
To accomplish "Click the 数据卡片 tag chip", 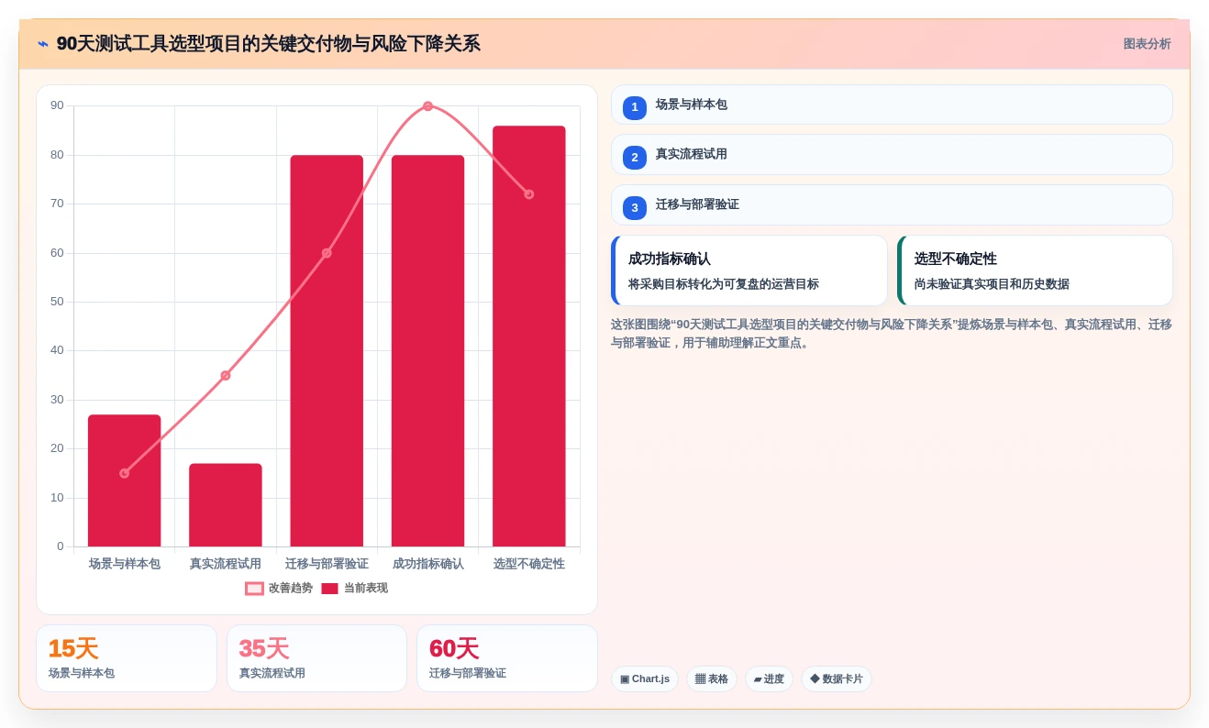I will click(837, 679).
